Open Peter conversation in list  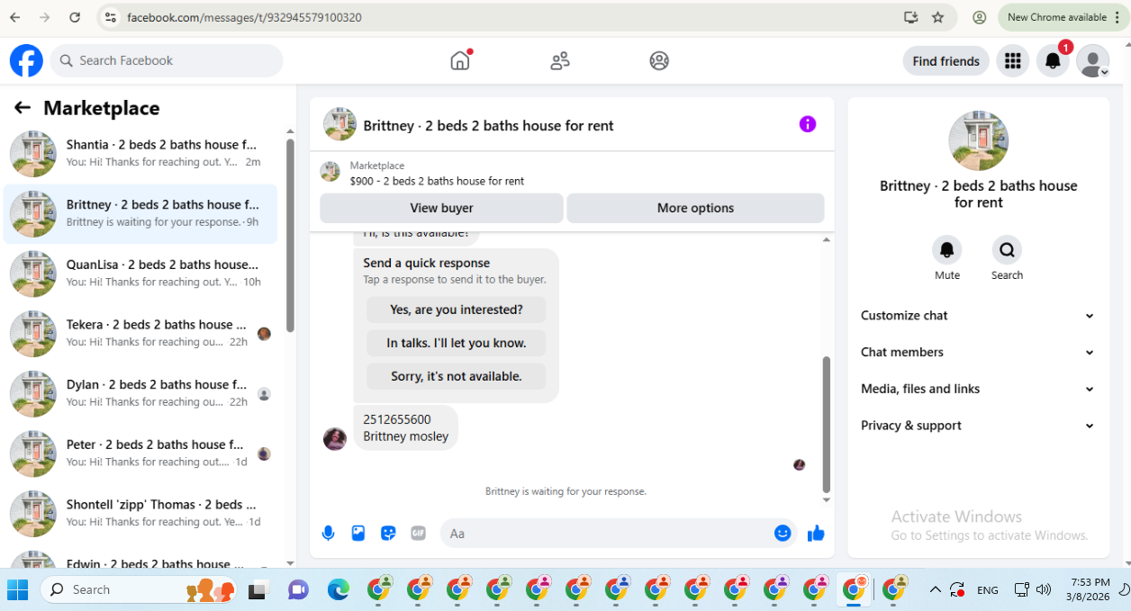(x=140, y=454)
